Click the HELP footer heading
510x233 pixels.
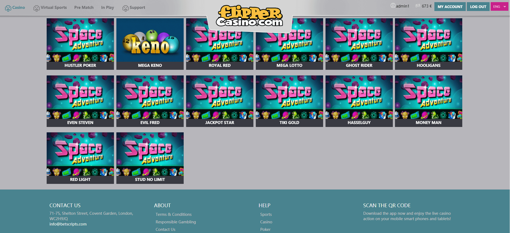264,205
